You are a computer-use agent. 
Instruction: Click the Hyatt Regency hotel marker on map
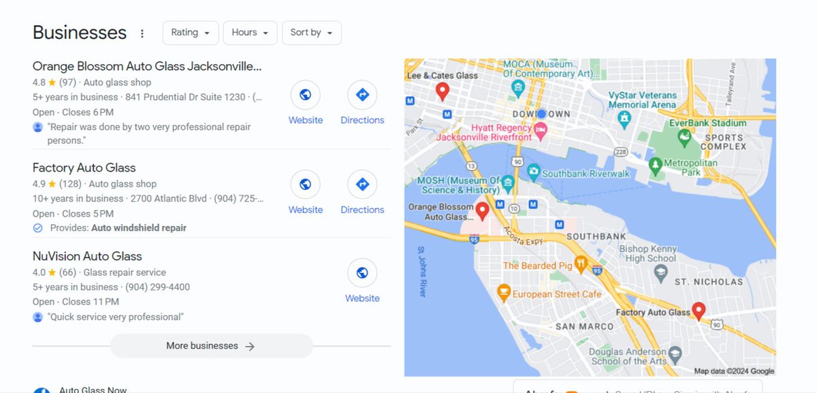(541, 129)
